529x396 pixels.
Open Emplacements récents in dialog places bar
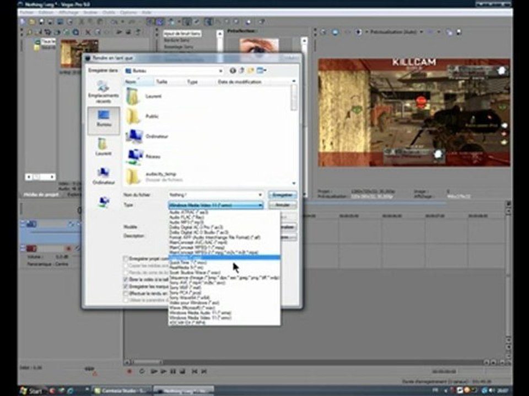coord(103,92)
